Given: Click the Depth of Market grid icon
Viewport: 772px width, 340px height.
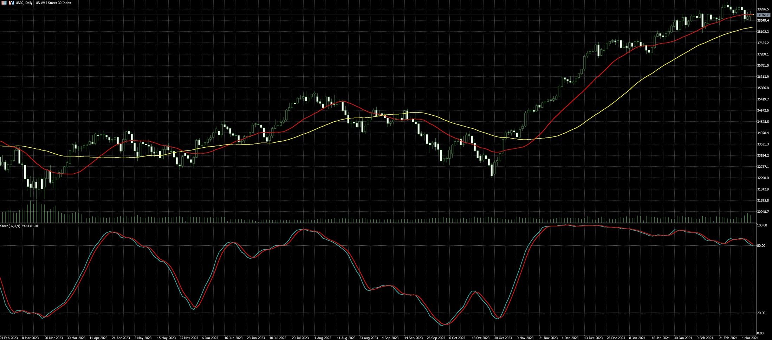Looking at the screenshot, I should [x=4, y=3].
